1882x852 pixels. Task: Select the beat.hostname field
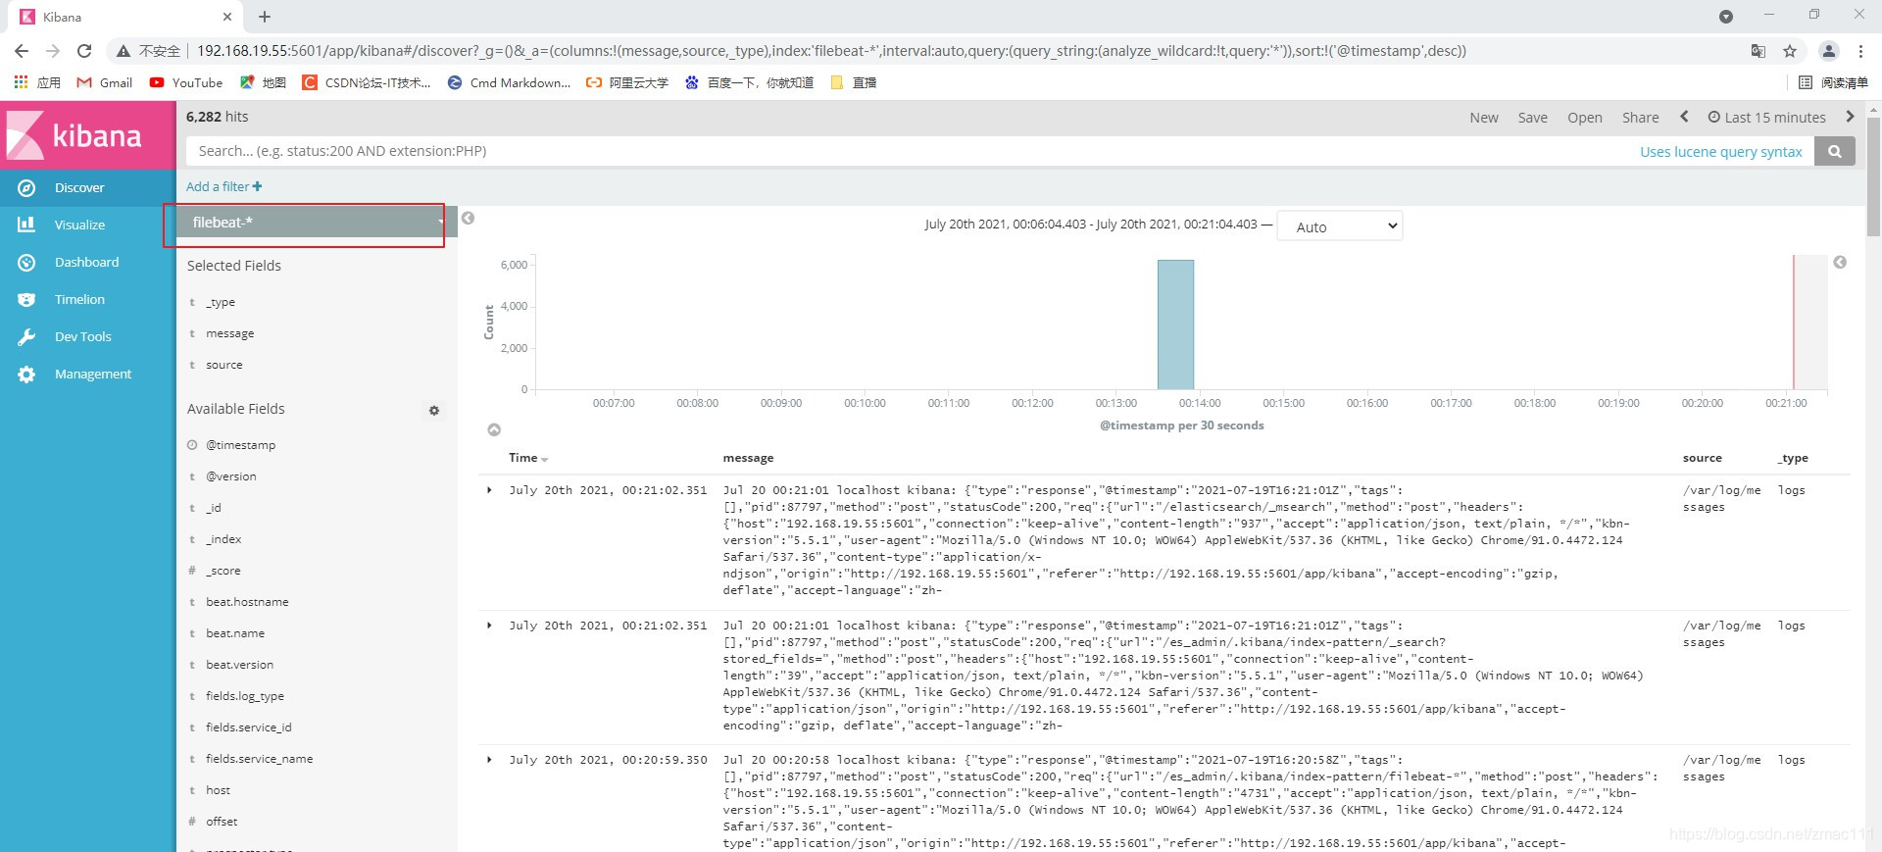click(247, 602)
